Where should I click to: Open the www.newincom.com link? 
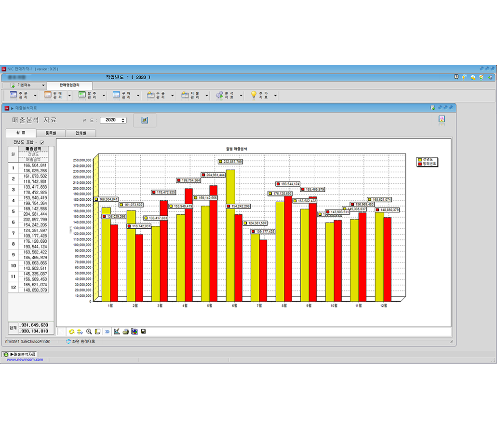click(x=25, y=360)
